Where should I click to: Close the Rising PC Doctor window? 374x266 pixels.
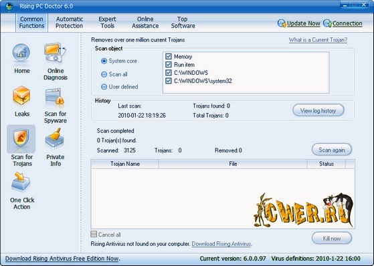[x=363, y=5]
